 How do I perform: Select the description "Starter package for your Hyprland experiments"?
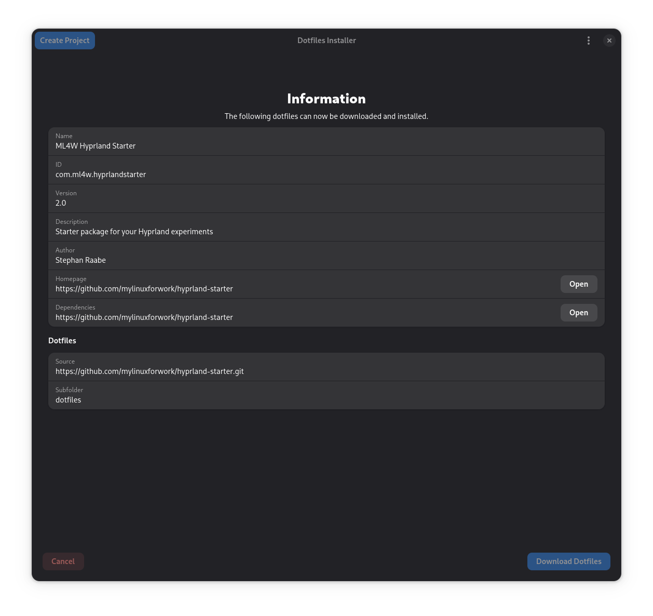[134, 232]
